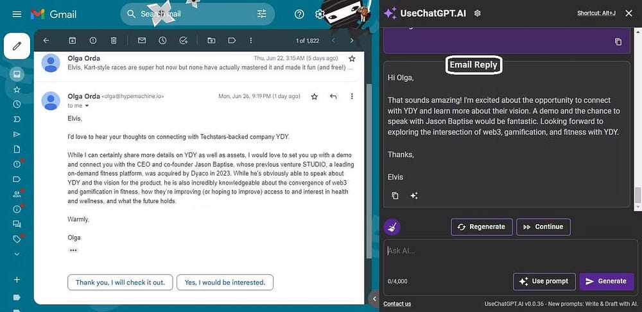Star the Jun 22 Olga Orda email
The image size is (642, 312).
coord(352,59)
